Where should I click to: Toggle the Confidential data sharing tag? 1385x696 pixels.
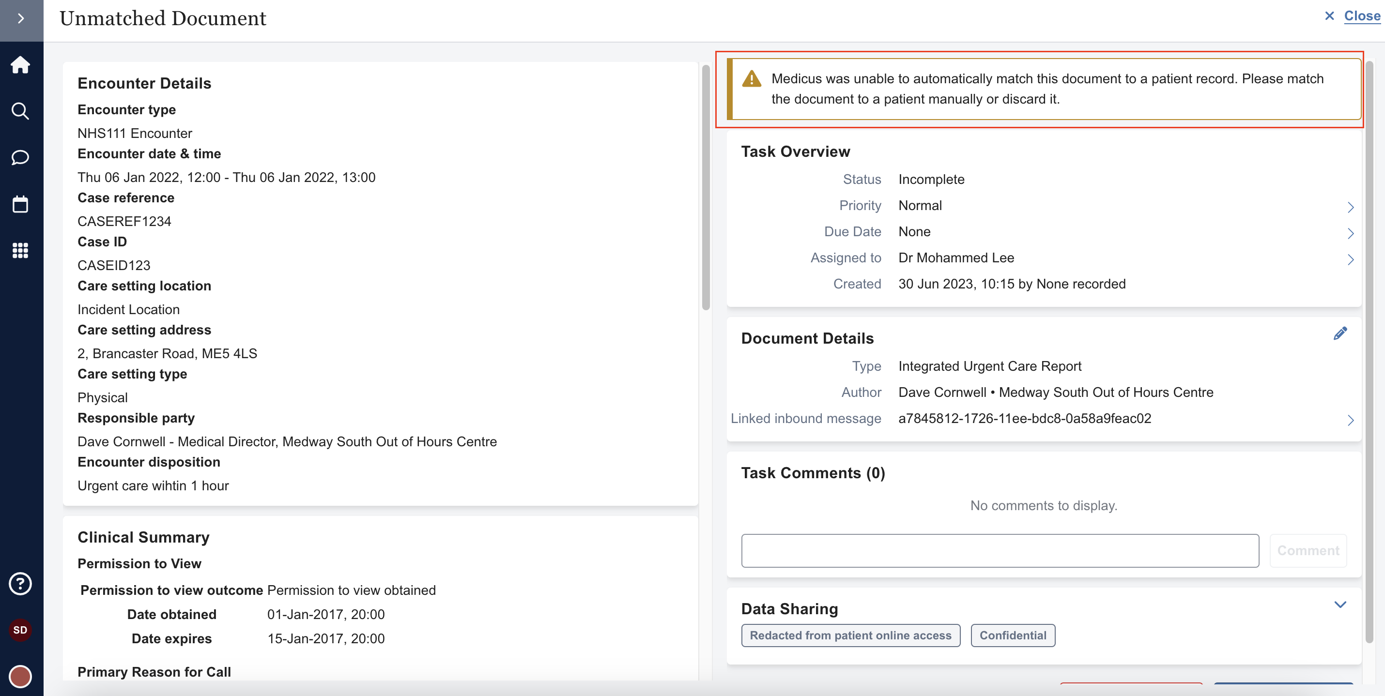click(1013, 635)
